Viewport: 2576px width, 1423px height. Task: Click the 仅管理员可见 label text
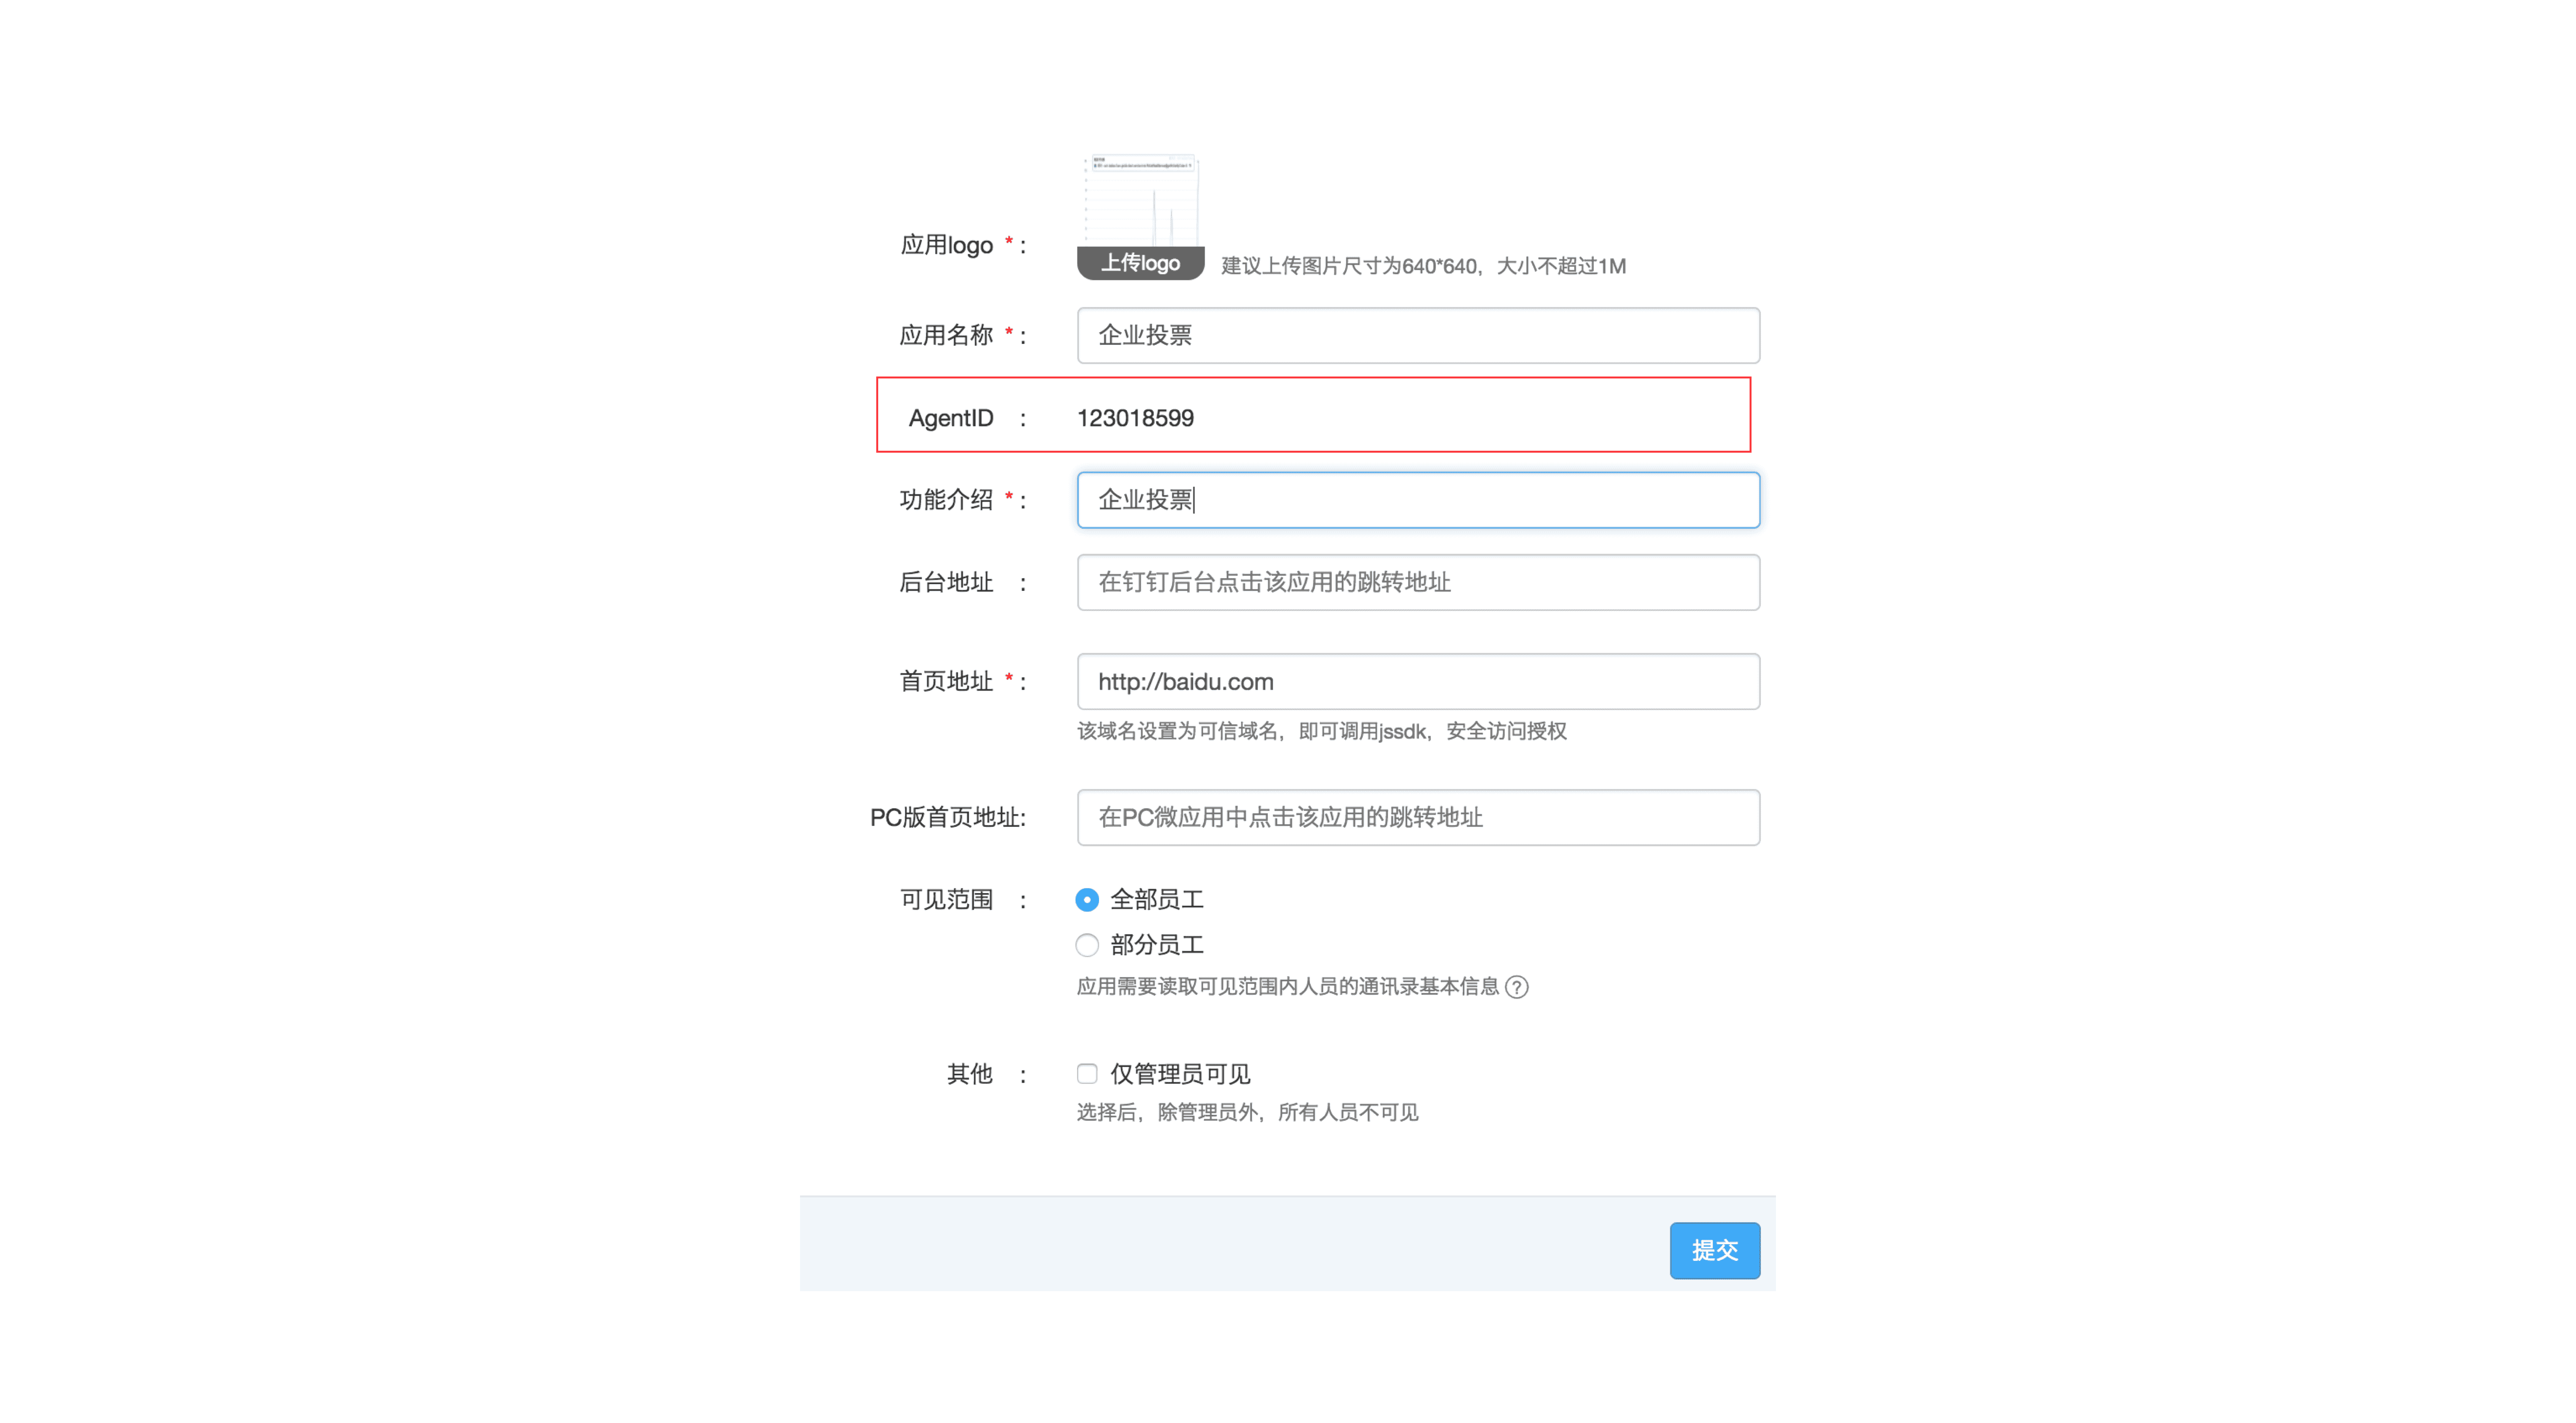coord(1180,1074)
